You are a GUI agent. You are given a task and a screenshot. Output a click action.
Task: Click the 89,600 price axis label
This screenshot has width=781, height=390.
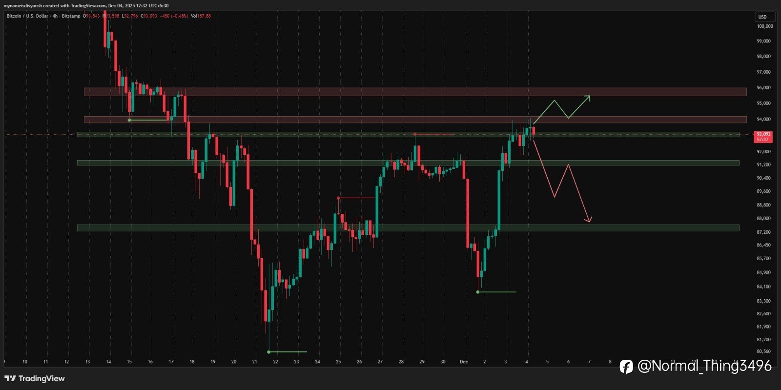coord(764,191)
